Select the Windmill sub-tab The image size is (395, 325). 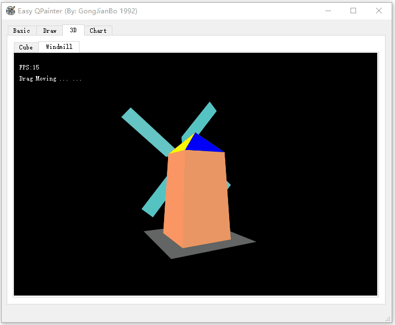coord(59,47)
